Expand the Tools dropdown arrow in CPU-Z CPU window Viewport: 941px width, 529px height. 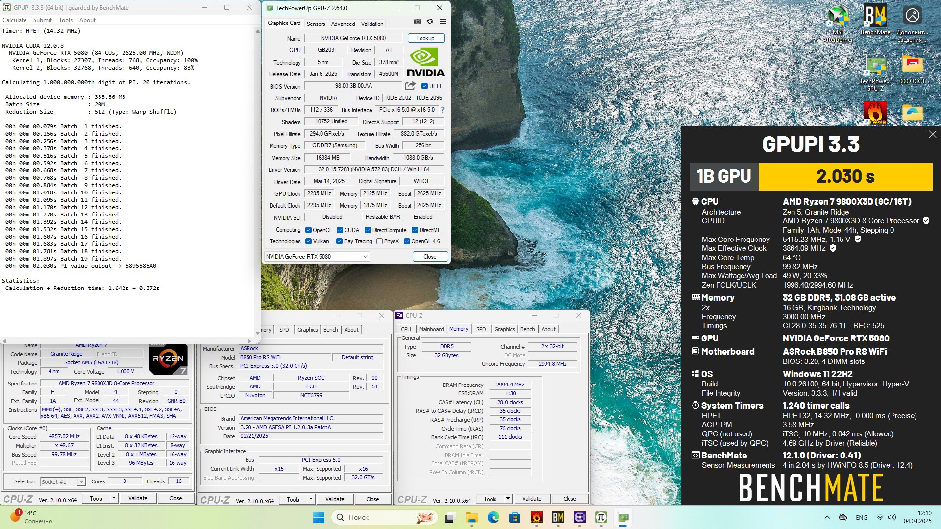click(x=114, y=498)
